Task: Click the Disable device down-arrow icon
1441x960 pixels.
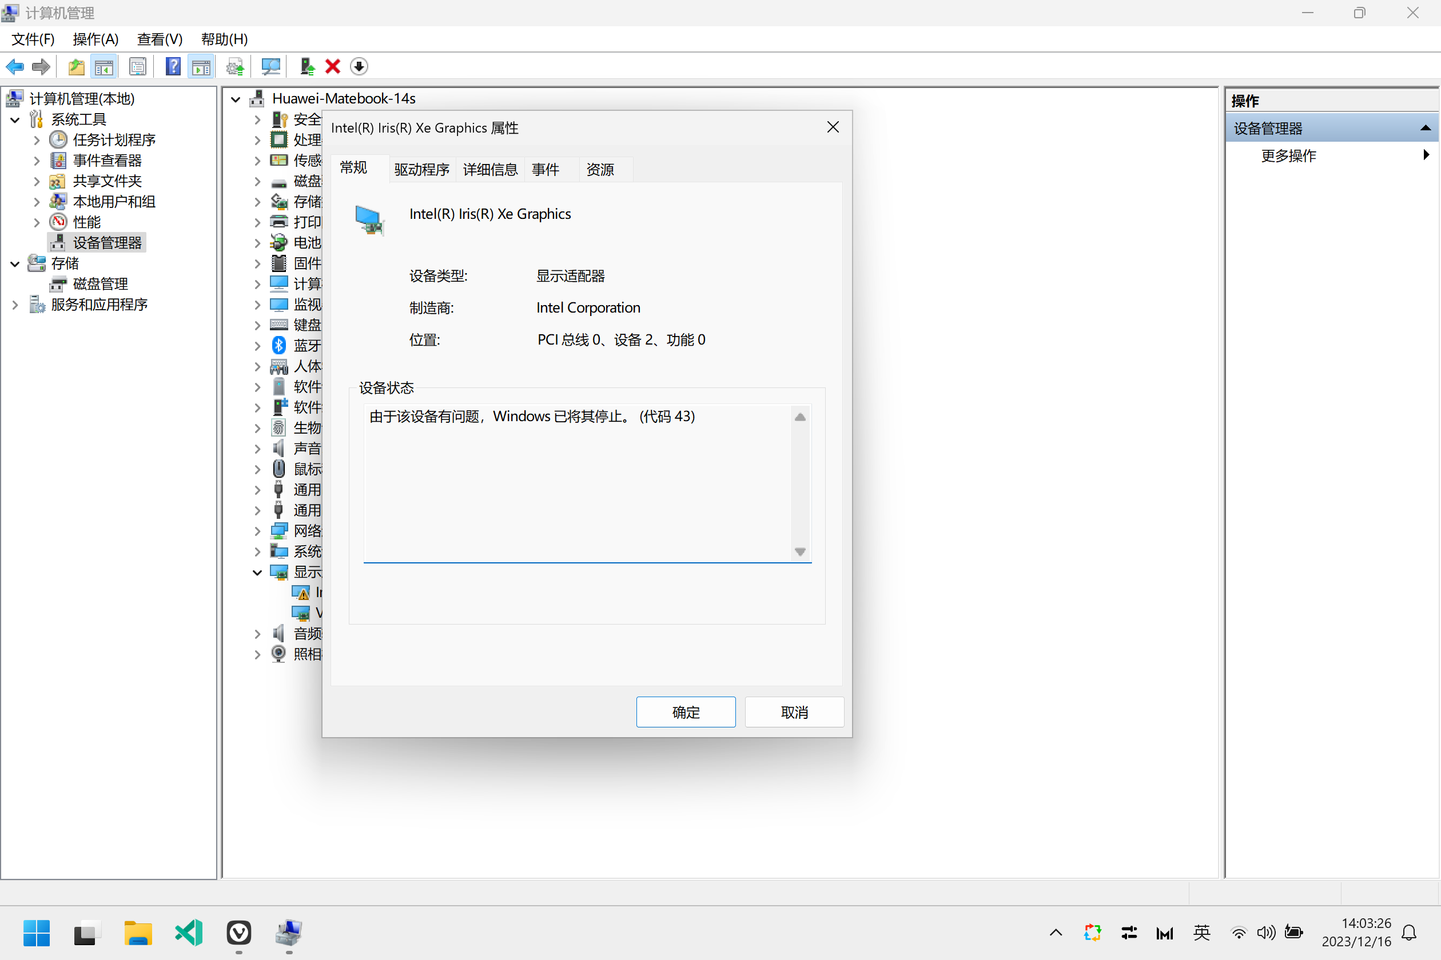Action: pos(359,66)
